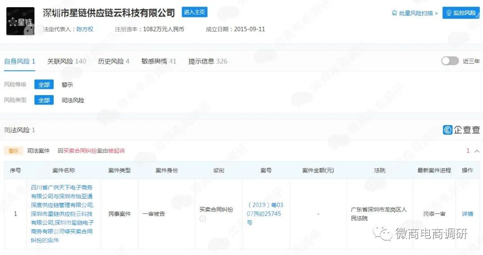Select 全部 in 风险等级 filter
Viewport: 483px width, 255px height.
(44, 84)
